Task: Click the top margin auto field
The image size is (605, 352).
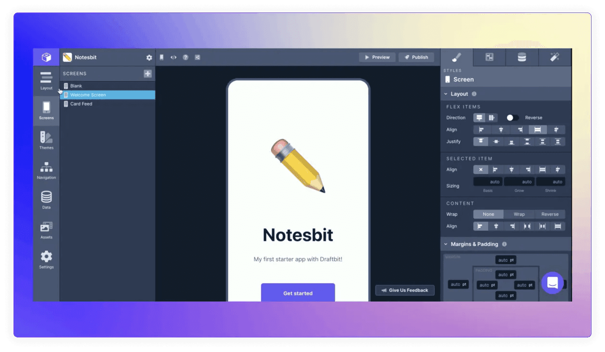Action: click(x=506, y=260)
